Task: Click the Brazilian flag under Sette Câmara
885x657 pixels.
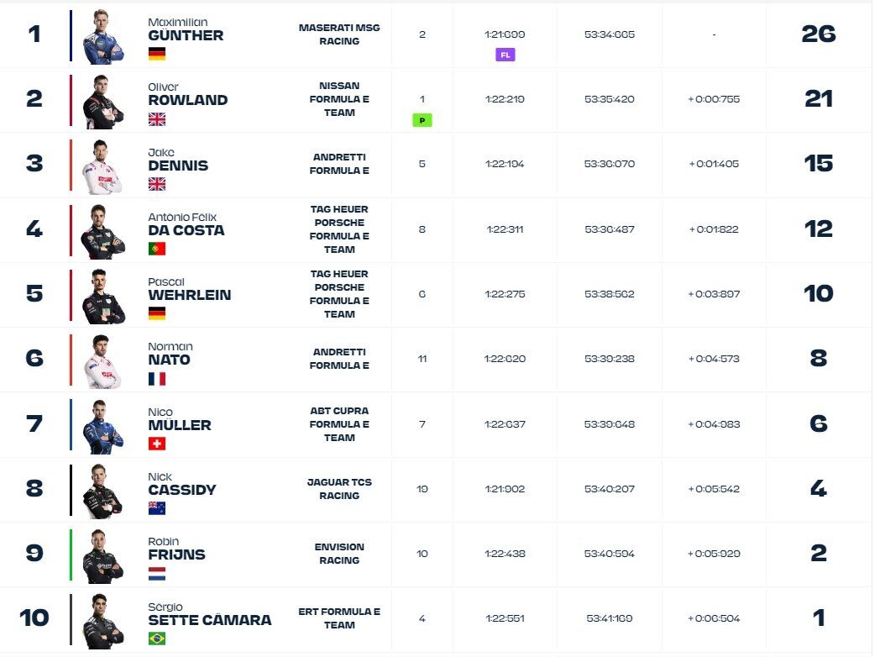Action: 156,639
